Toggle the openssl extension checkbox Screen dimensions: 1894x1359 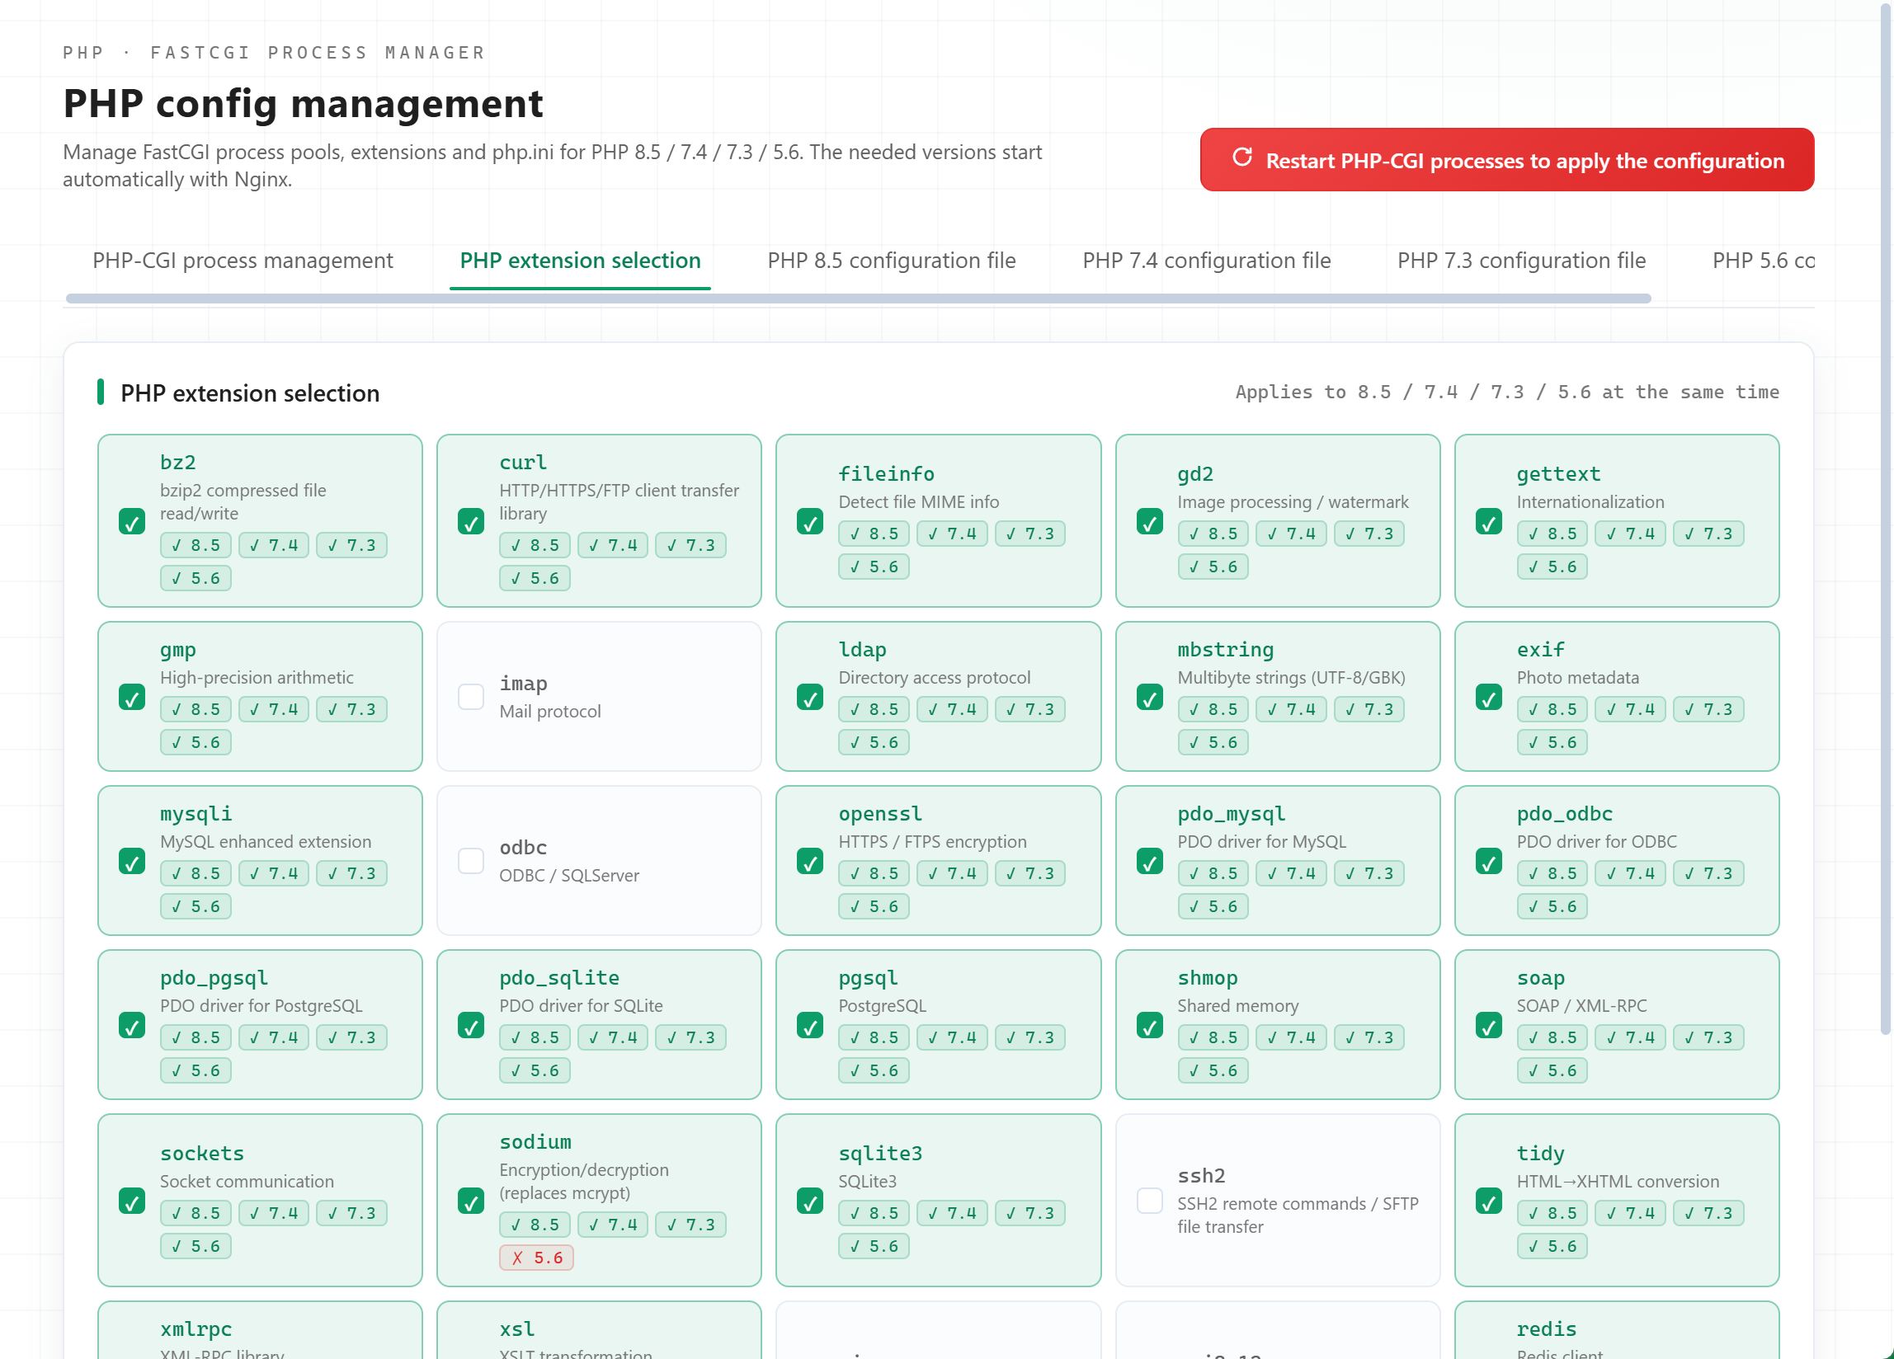(x=810, y=862)
